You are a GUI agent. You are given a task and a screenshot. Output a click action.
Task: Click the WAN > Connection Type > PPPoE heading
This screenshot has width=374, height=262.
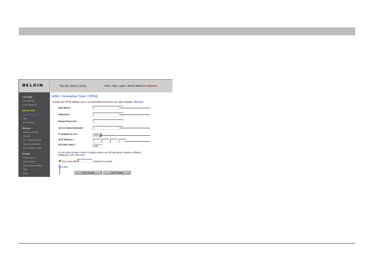click(74, 96)
